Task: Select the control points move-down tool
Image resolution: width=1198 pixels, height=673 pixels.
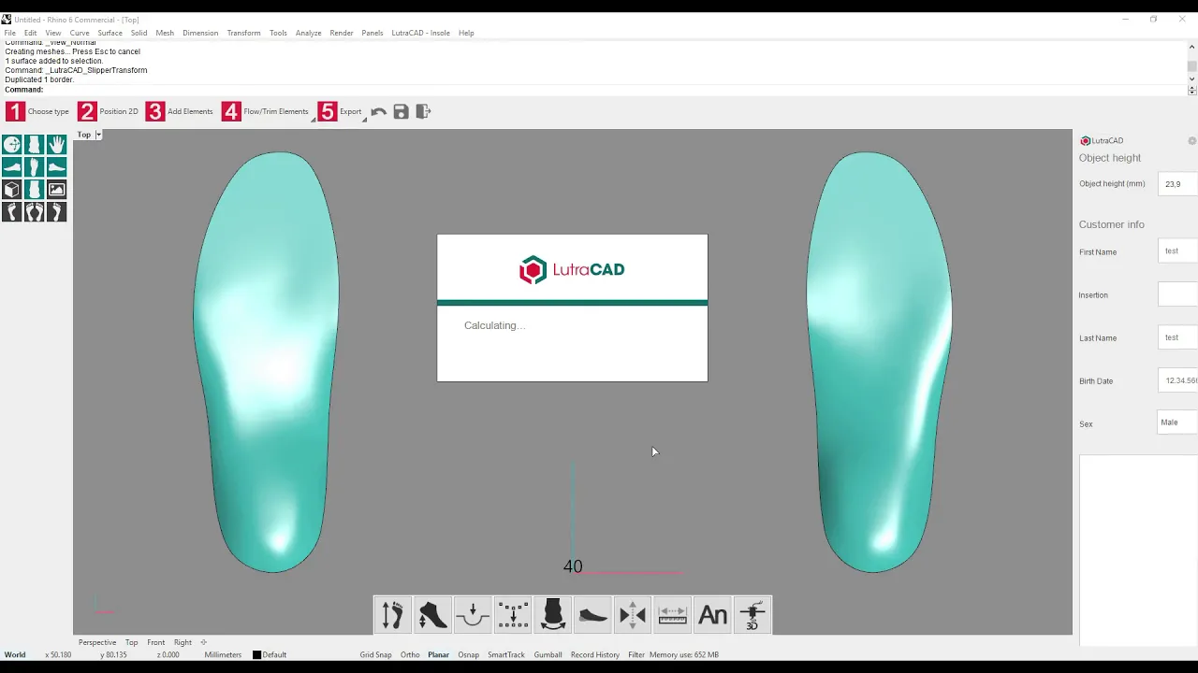Action: click(513, 615)
